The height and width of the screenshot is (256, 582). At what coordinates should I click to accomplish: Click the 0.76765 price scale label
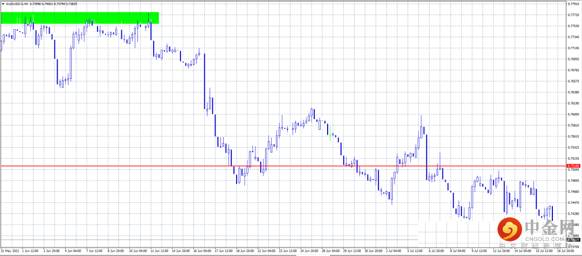pyautogui.click(x=574, y=70)
